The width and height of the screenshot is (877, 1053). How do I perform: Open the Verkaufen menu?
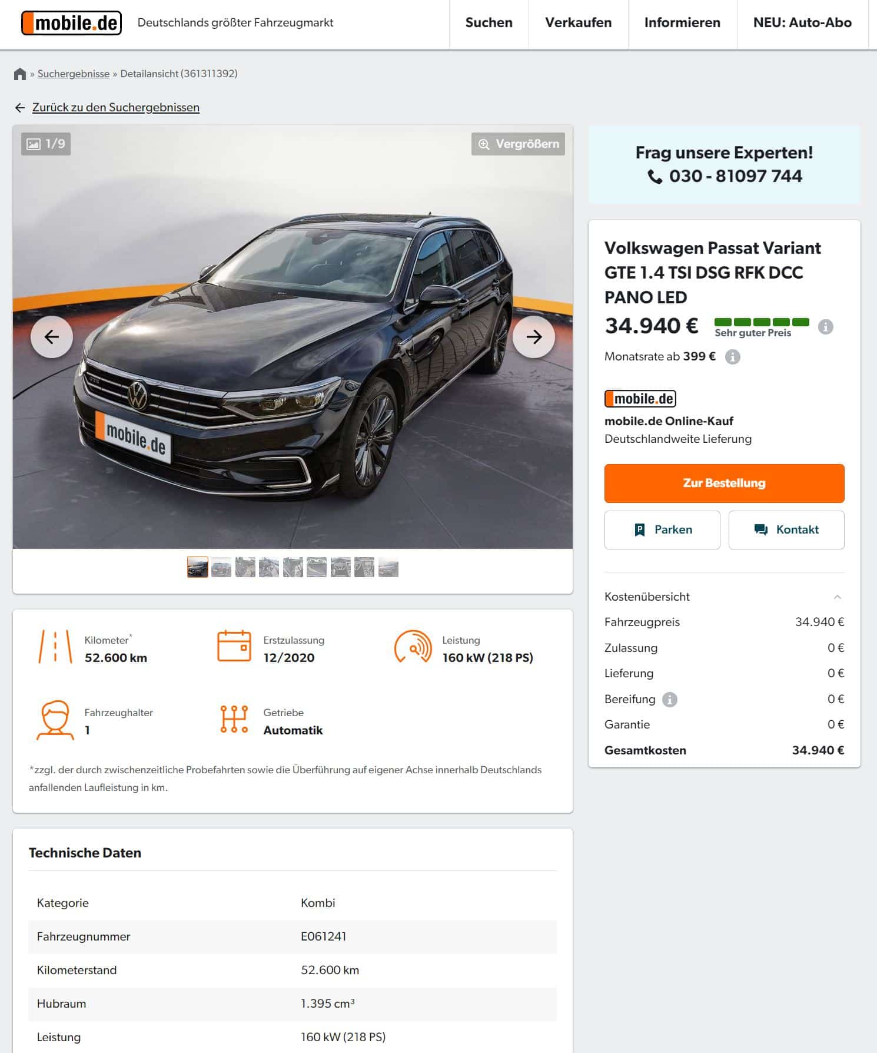[x=578, y=23]
